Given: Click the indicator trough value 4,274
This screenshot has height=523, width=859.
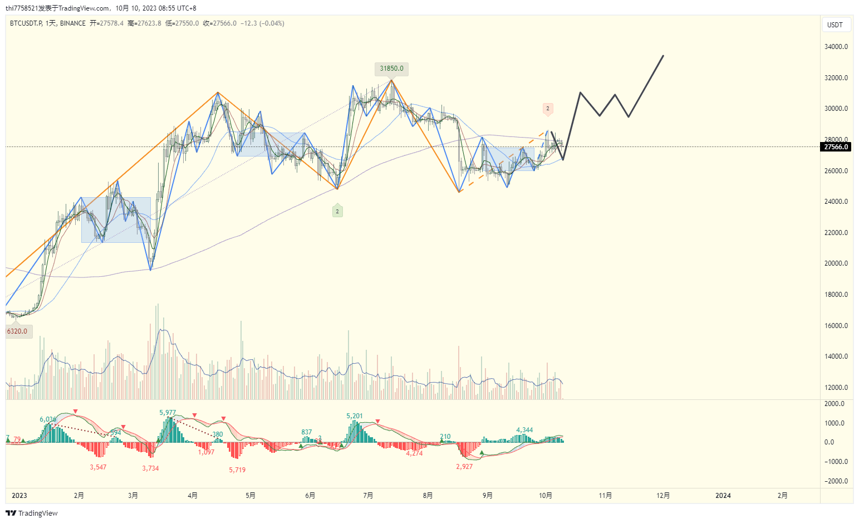Looking at the screenshot, I should coord(414,453).
